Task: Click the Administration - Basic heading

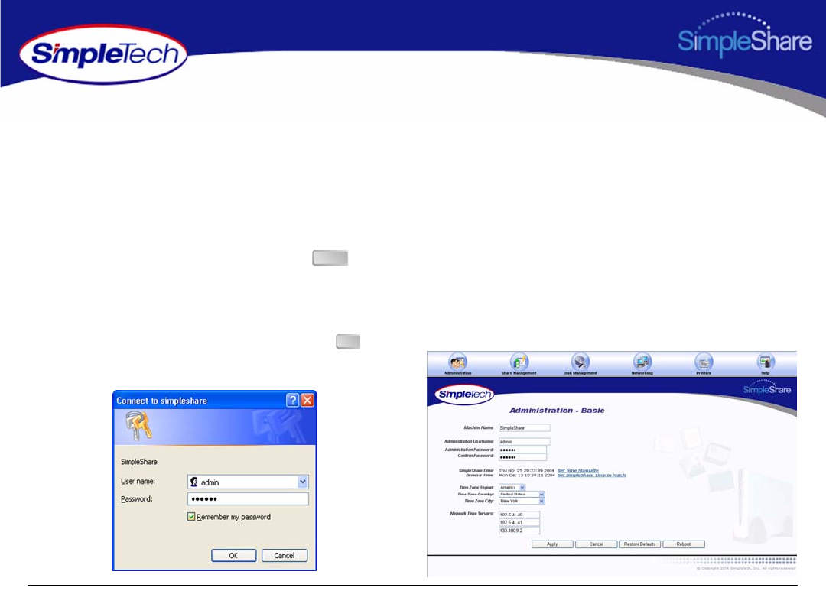Action: pos(557,411)
